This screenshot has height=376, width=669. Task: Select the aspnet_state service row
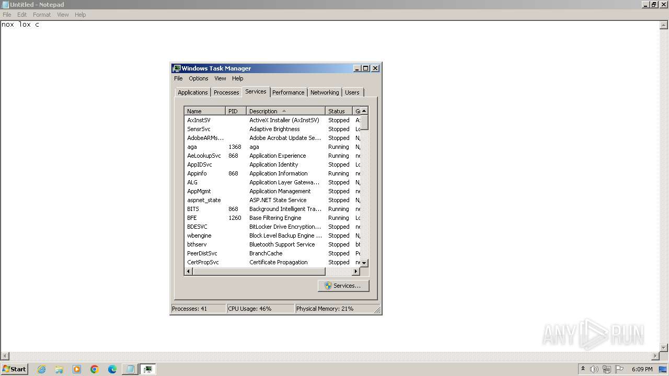(x=272, y=200)
